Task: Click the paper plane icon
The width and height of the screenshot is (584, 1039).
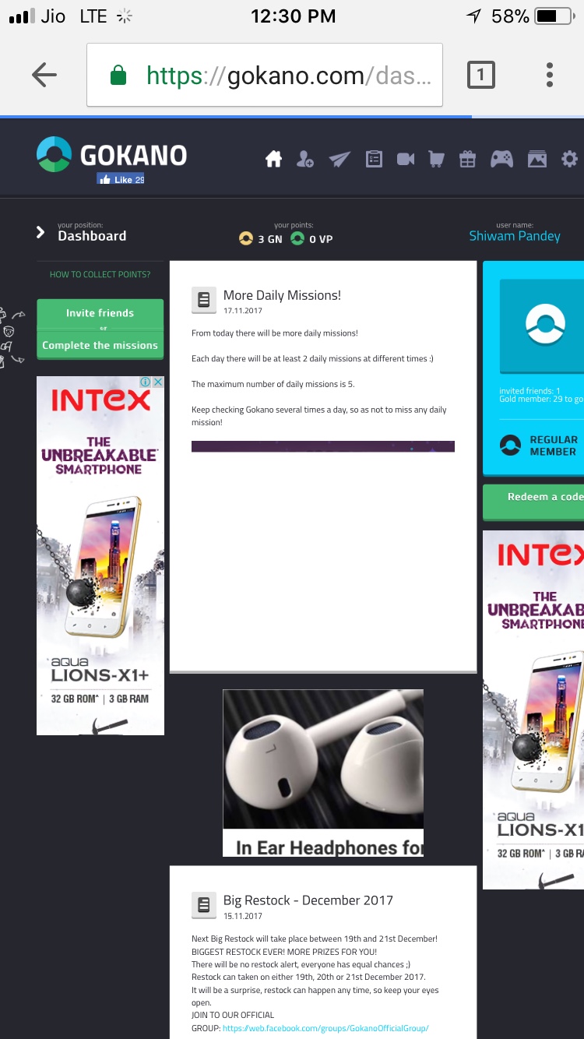Action: (339, 160)
